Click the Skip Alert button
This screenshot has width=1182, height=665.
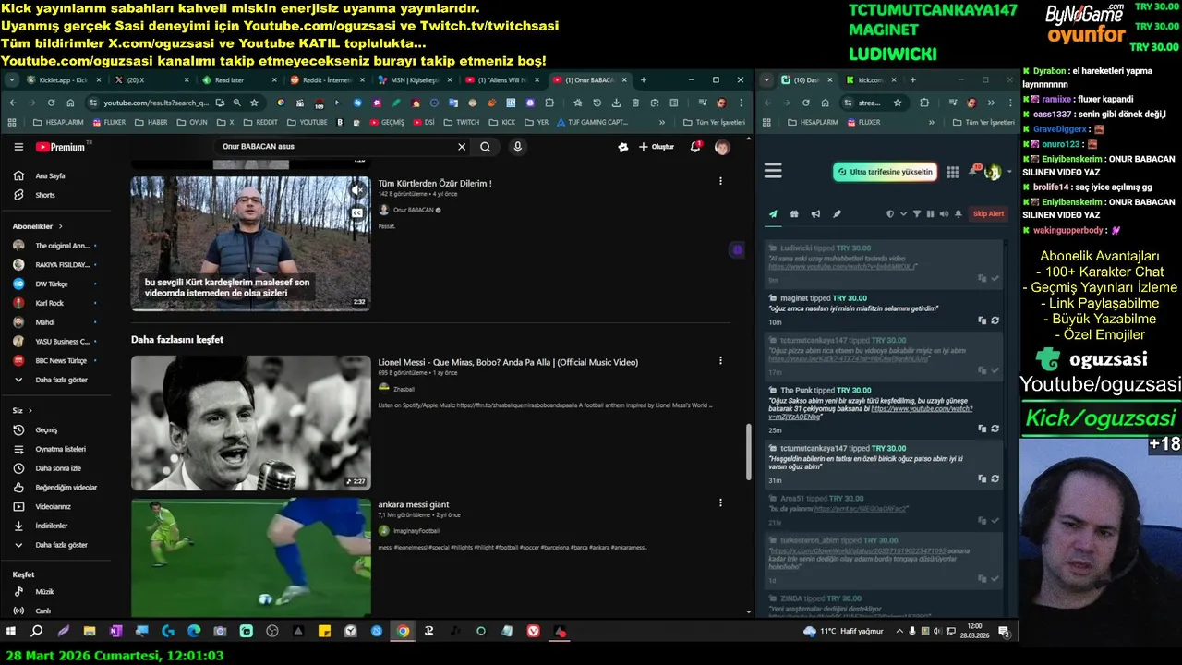(988, 214)
